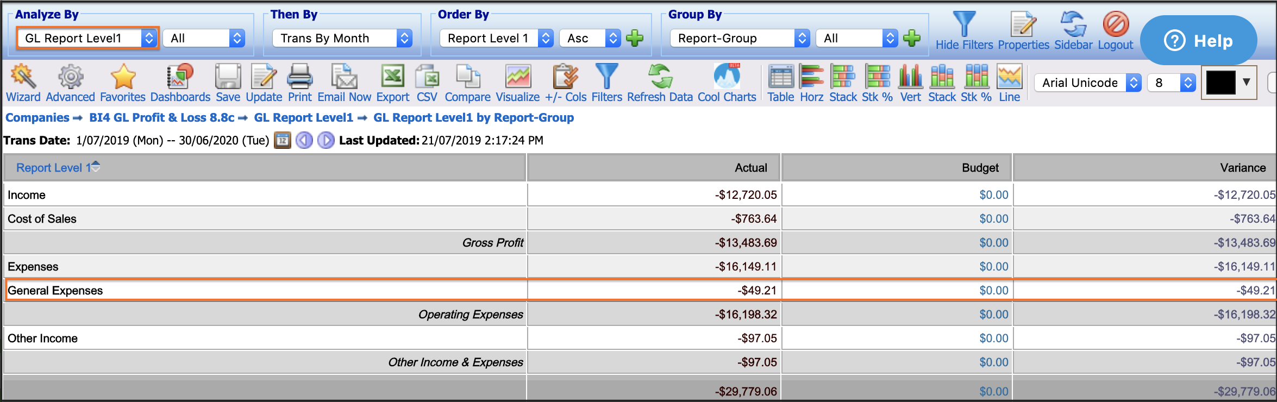
Task: Select the General Expenses row
Action: tap(640, 290)
